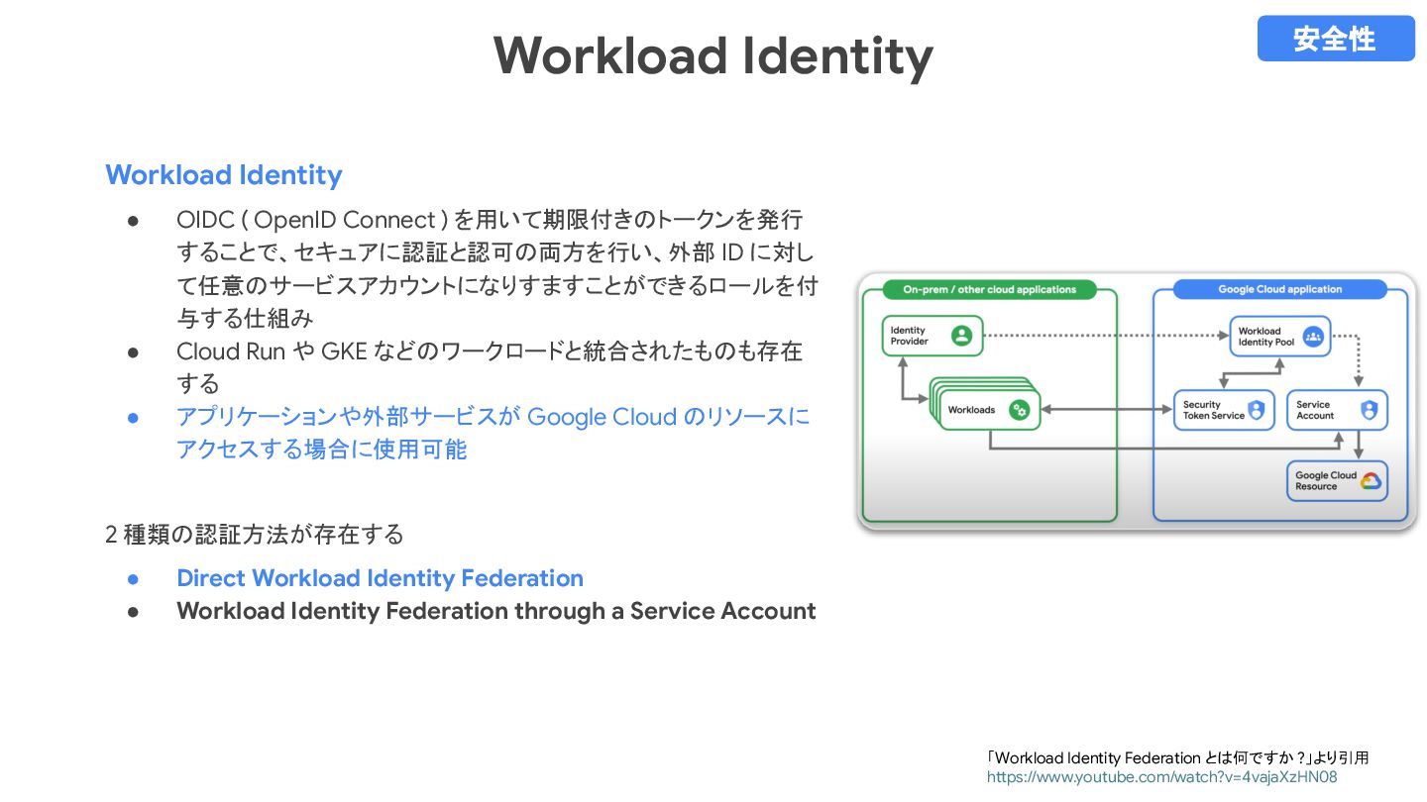Open the youtube.com watch link
The height and width of the screenshot is (802, 1427).
point(1161,777)
